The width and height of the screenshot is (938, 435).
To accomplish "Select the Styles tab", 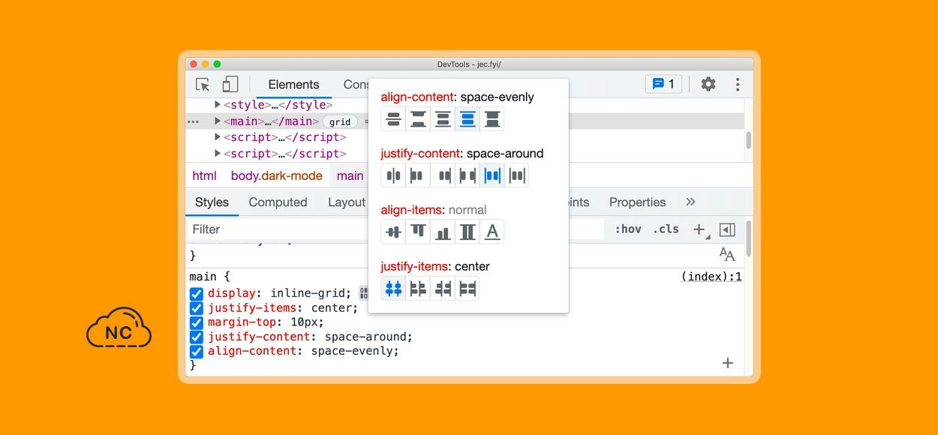I will [x=212, y=202].
